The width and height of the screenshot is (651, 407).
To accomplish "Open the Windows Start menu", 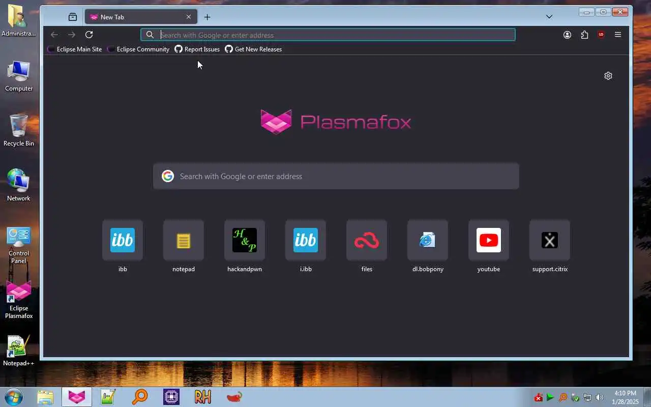I will coord(14,397).
